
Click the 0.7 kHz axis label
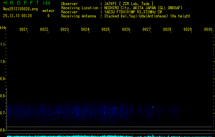pyautogui.click(x=3, y=113)
